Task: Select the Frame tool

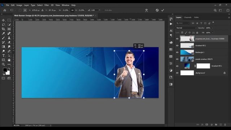Action: point(9,29)
